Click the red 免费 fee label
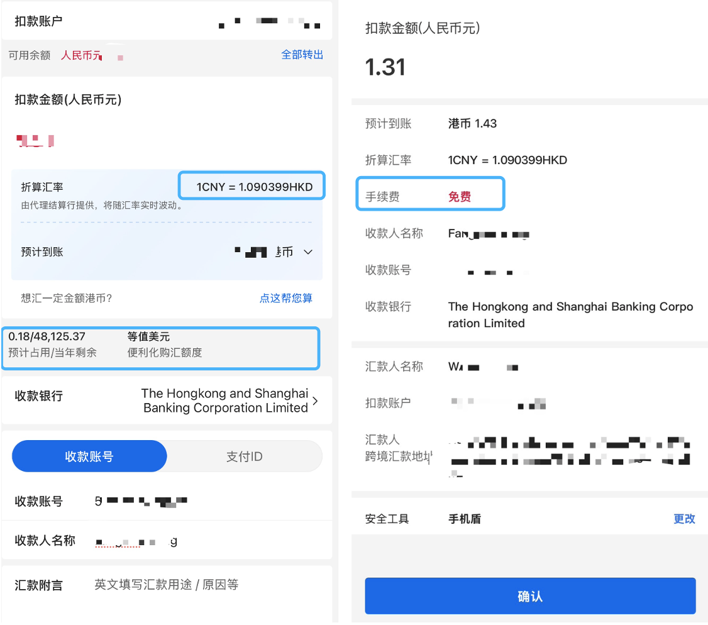Screen dimensions: 708x625 tap(459, 197)
